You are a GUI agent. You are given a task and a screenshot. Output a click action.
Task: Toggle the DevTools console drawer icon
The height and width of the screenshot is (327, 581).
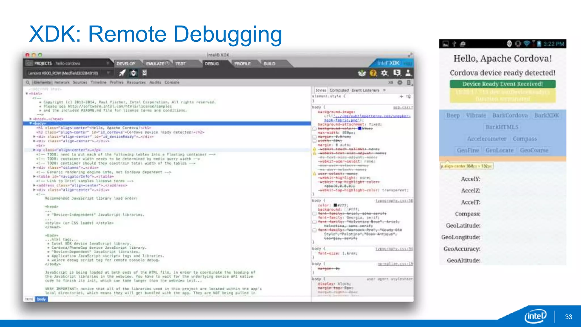(391, 82)
